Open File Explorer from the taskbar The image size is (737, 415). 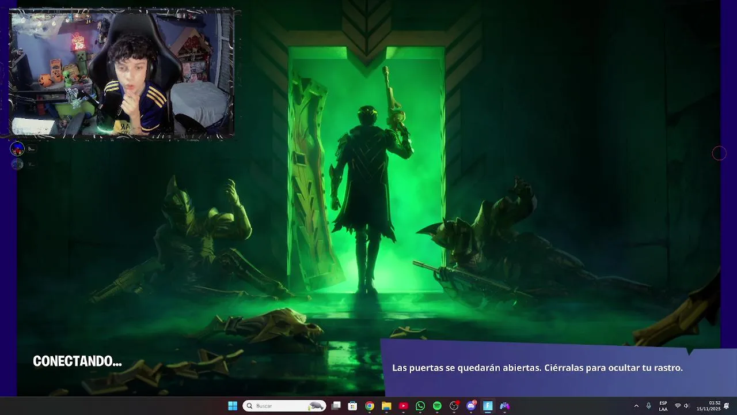point(386,406)
